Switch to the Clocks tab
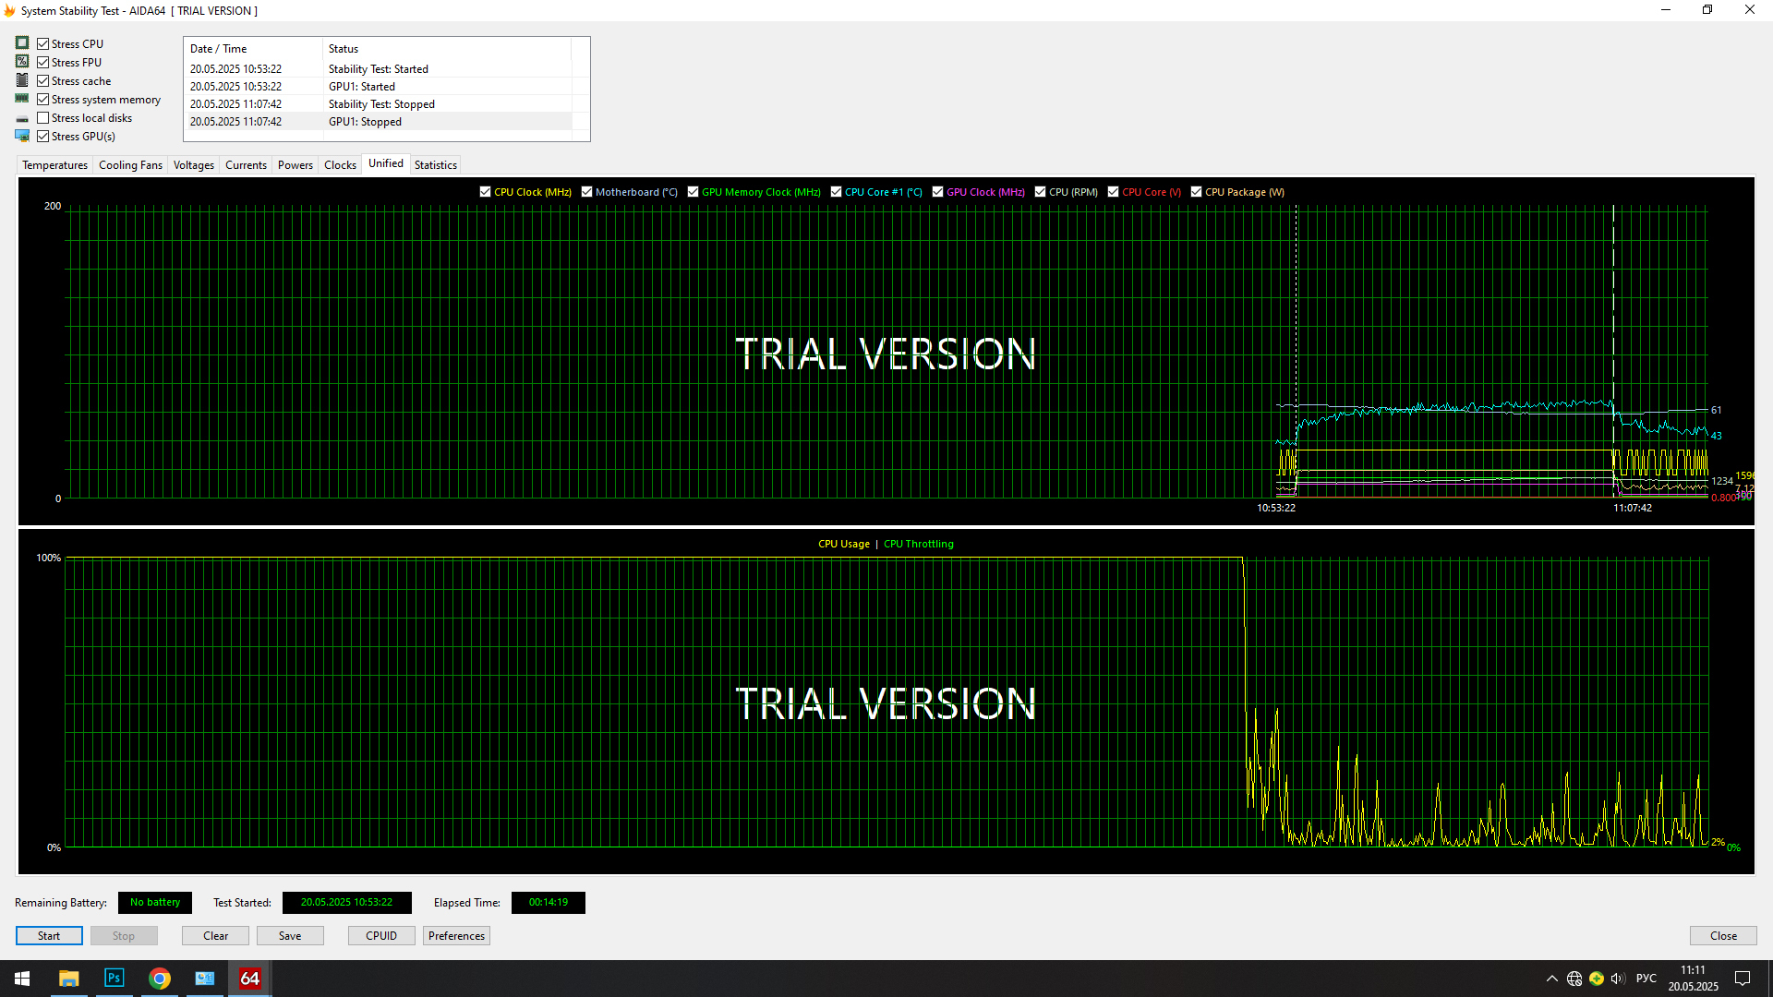 pos(340,165)
